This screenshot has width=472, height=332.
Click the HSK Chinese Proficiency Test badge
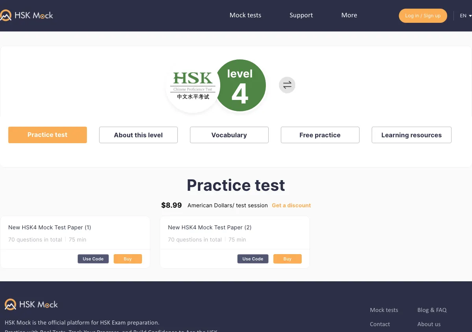click(x=193, y=86)
